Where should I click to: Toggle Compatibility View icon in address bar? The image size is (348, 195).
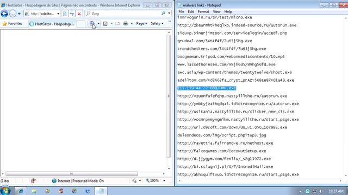pos(65,14)
